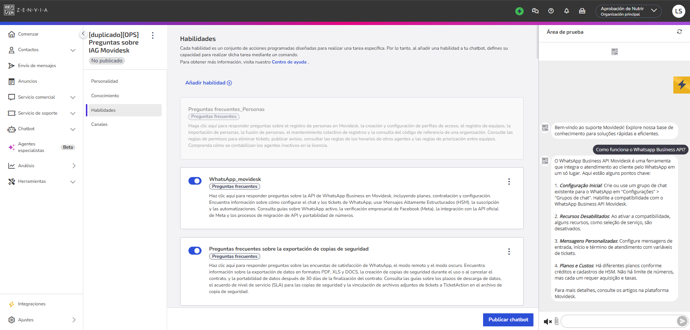This screenshot has height=330, width=690.
Task: Click the Servicio comercial chat icon
Action: click(12, 97)
